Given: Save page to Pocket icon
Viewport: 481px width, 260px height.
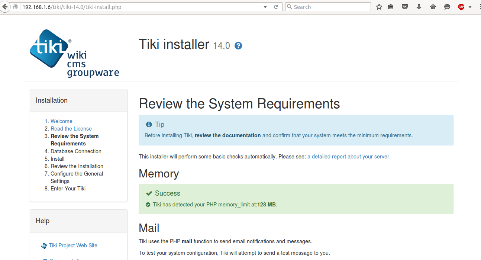Looking at the screenshot, I should point(405,7).
